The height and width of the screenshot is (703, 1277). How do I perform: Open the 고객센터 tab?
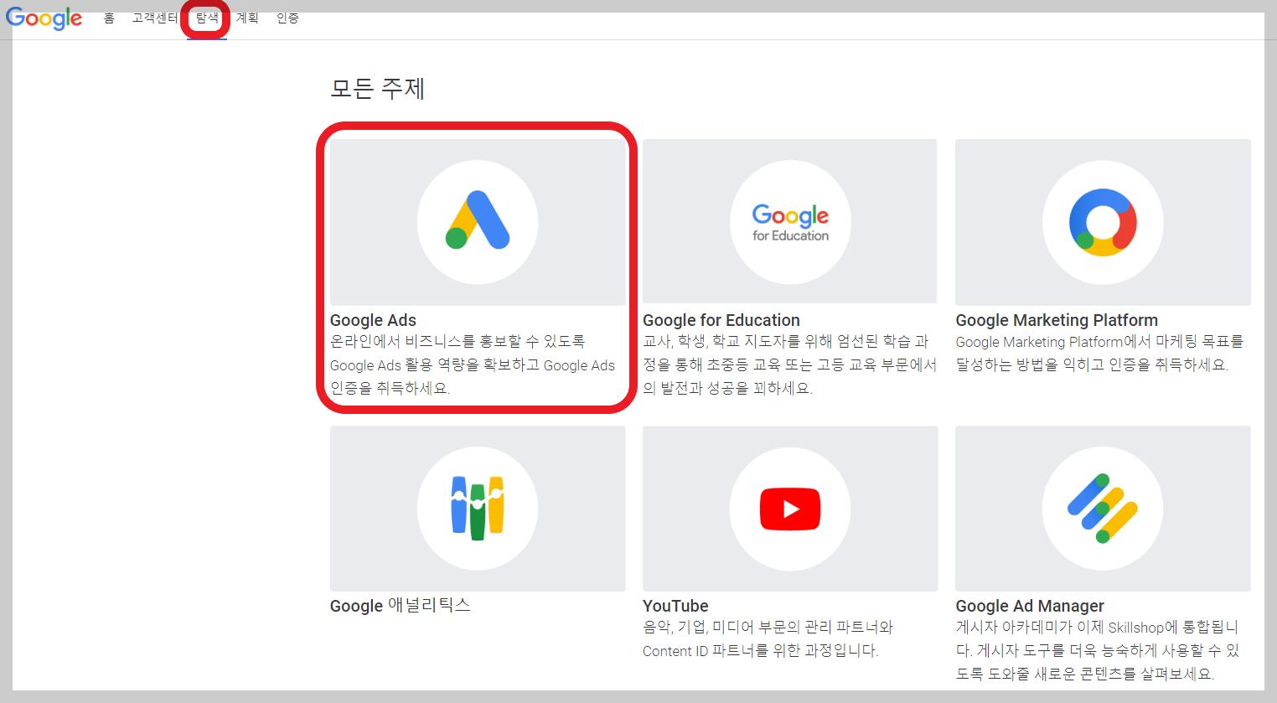click(155, 18)
